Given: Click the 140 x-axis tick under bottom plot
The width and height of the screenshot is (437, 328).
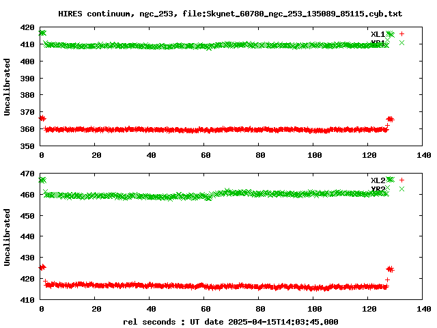Looking at the screenshot, I should (x=423, y=309).
